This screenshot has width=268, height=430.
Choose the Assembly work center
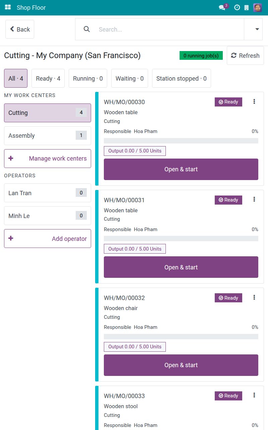coord(48,136)
